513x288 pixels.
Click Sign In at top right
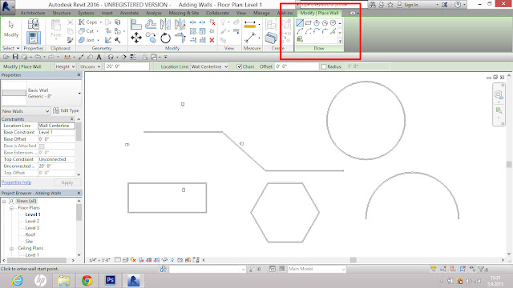[408, 5]
